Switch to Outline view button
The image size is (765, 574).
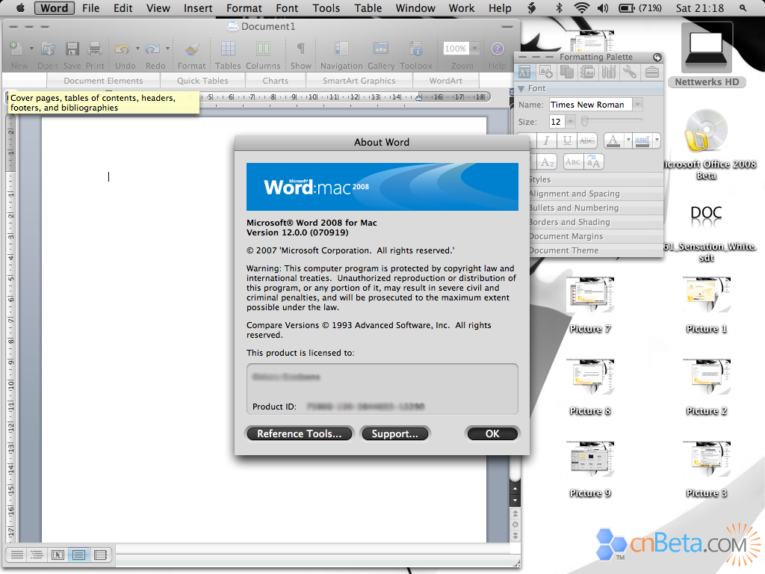[37, 555]
